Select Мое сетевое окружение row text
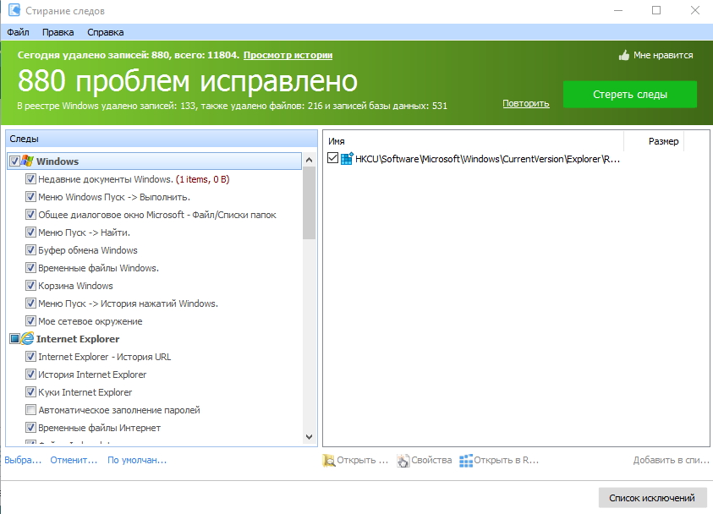The width and height of the screenshot is (713, 514). point(90,321)
